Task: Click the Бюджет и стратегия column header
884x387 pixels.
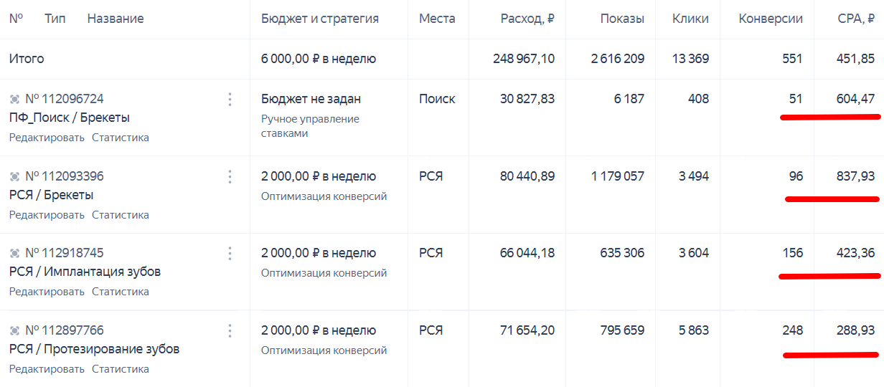Action: click(320, 19)
